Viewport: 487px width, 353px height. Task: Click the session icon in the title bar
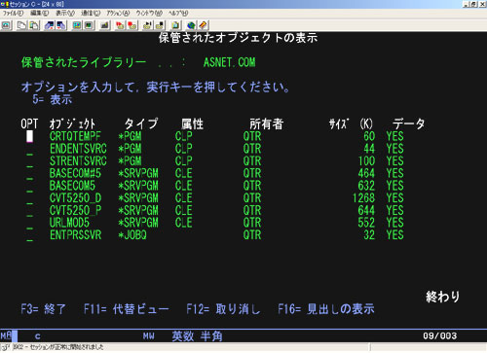[x=4, y=4]
